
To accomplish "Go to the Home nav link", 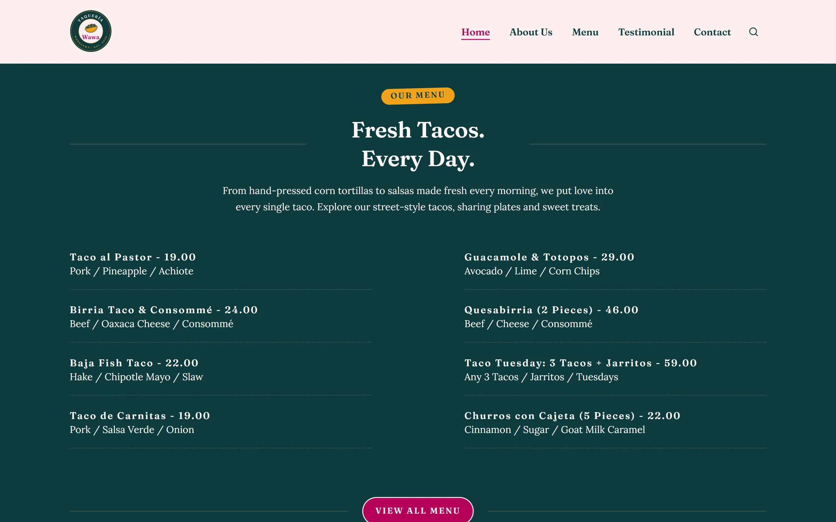I will tap(475, 32).
